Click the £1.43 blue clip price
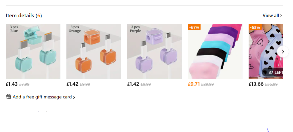 click(12, 84)
